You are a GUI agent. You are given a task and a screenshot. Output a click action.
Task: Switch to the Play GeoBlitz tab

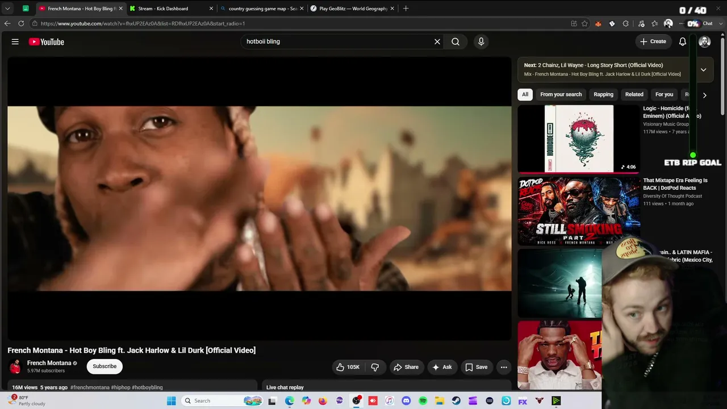pos(353,9)
